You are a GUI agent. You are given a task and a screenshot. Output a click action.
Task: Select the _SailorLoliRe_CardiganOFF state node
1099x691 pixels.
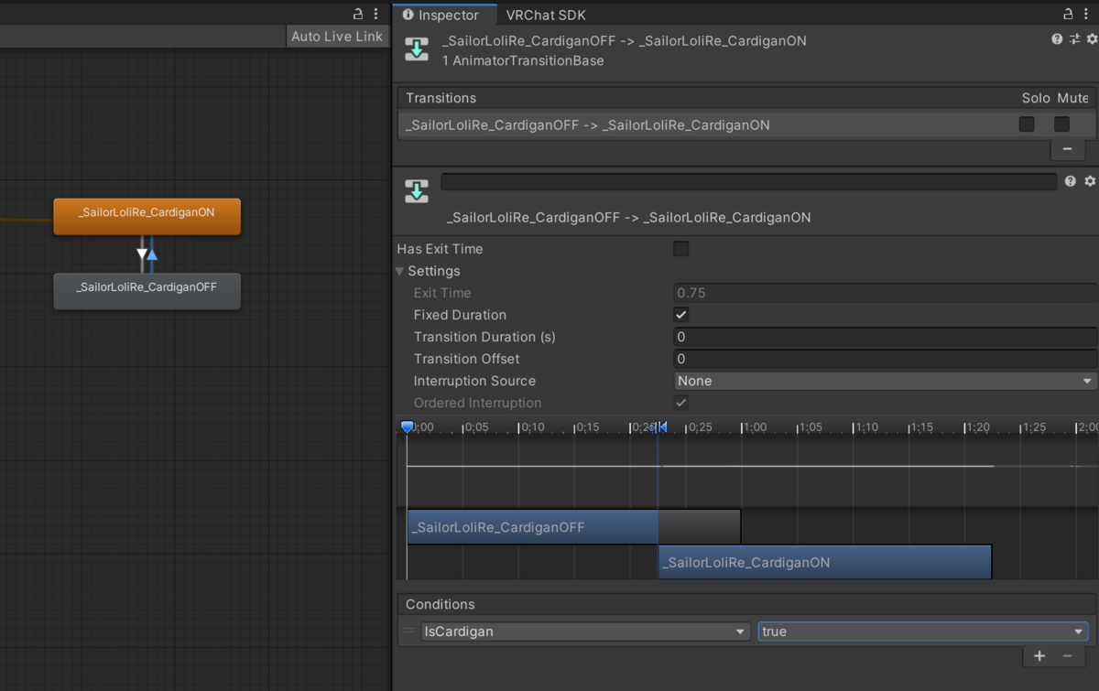coord(147,290)
